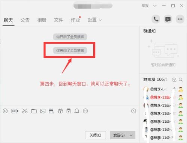The width and height of the screenshot is (187, 143).
Task: Open the GIF recorder tool
Action: point(15,111)
